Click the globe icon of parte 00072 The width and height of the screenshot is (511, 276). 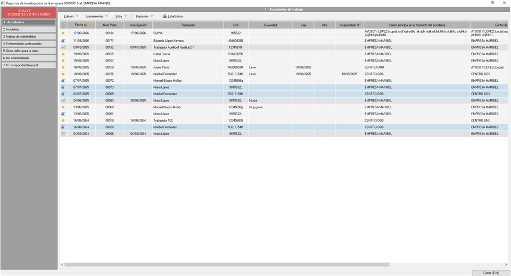(63, 81)
